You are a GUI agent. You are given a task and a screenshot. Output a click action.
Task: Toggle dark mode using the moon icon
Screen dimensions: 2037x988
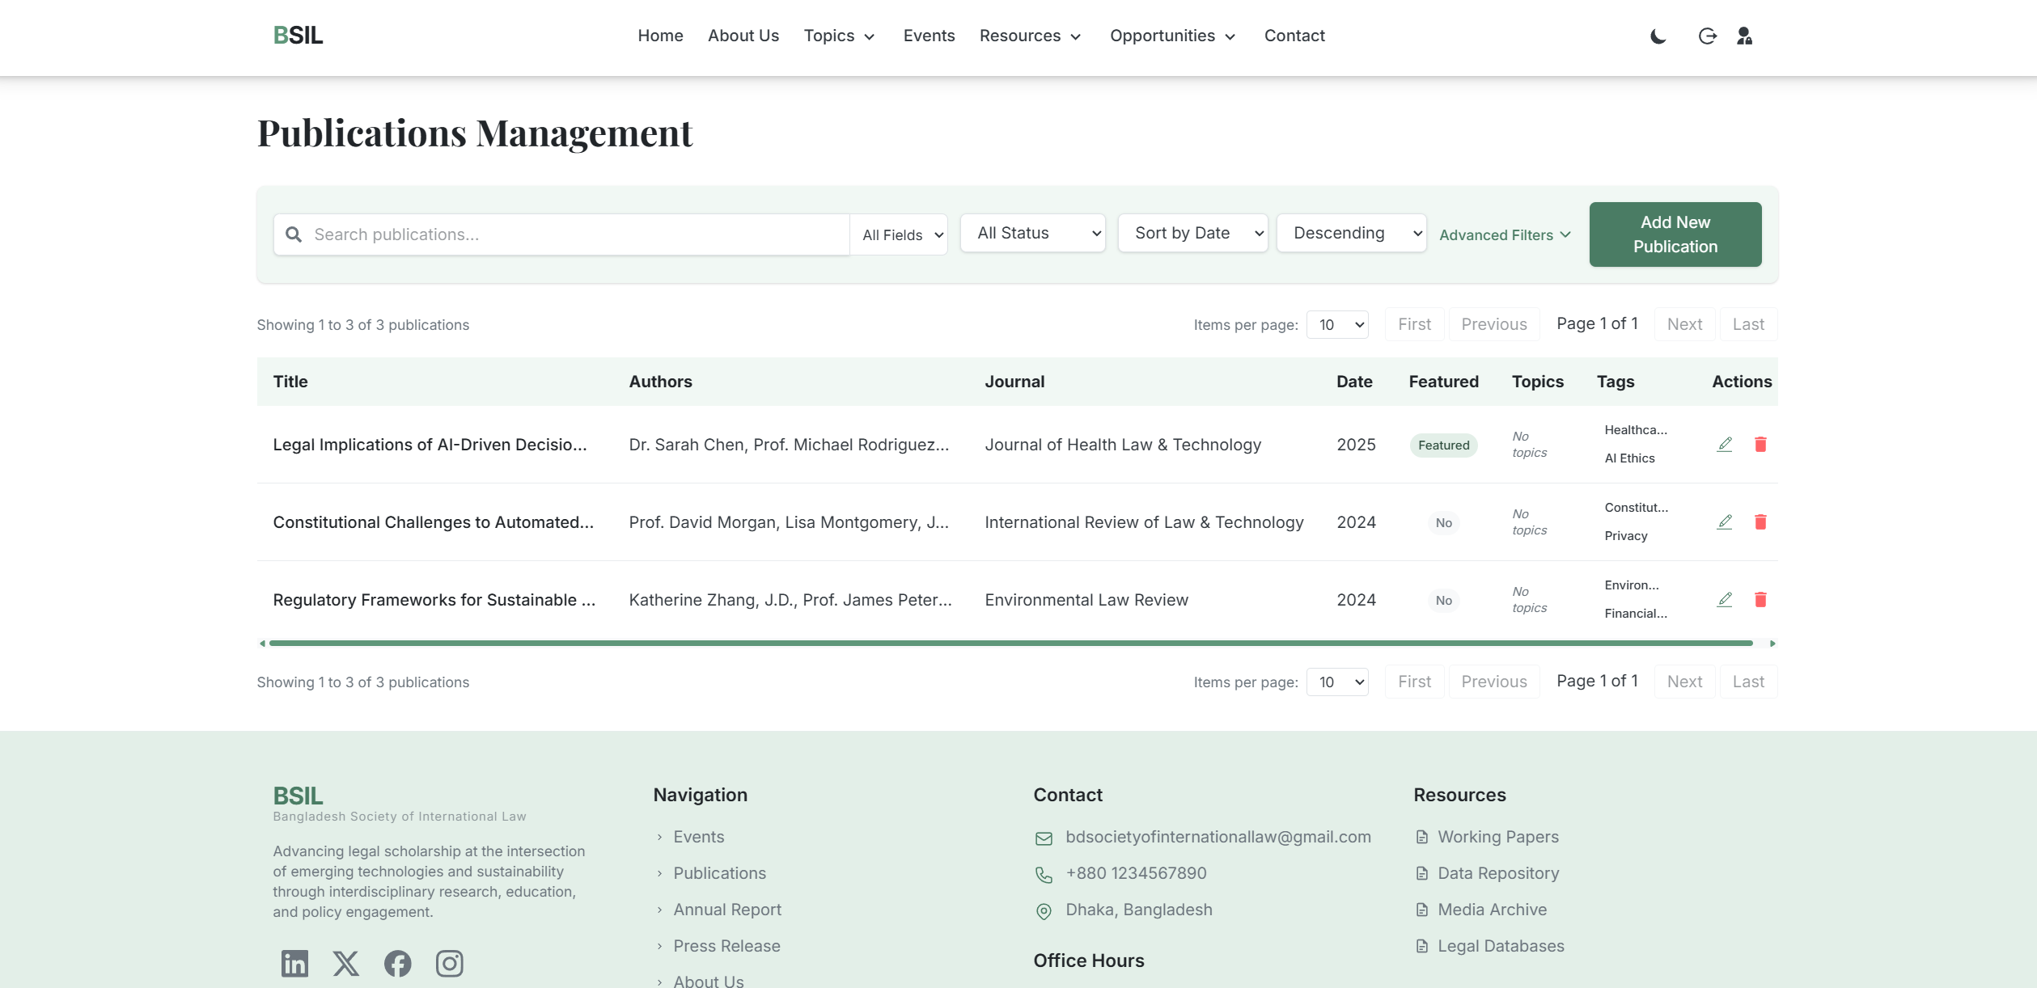pyautogui.click(x=1657, y=36)
